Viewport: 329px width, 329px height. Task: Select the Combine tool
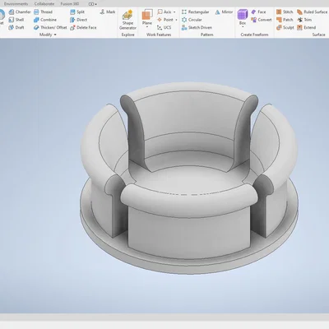45,20
